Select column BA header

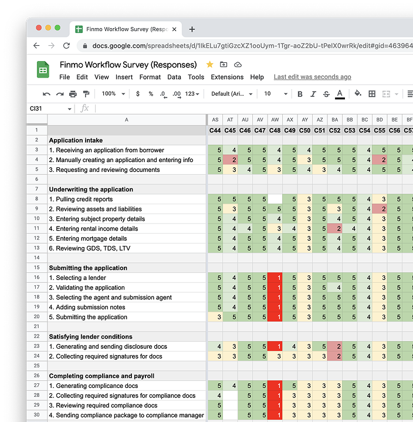[335, 120]
